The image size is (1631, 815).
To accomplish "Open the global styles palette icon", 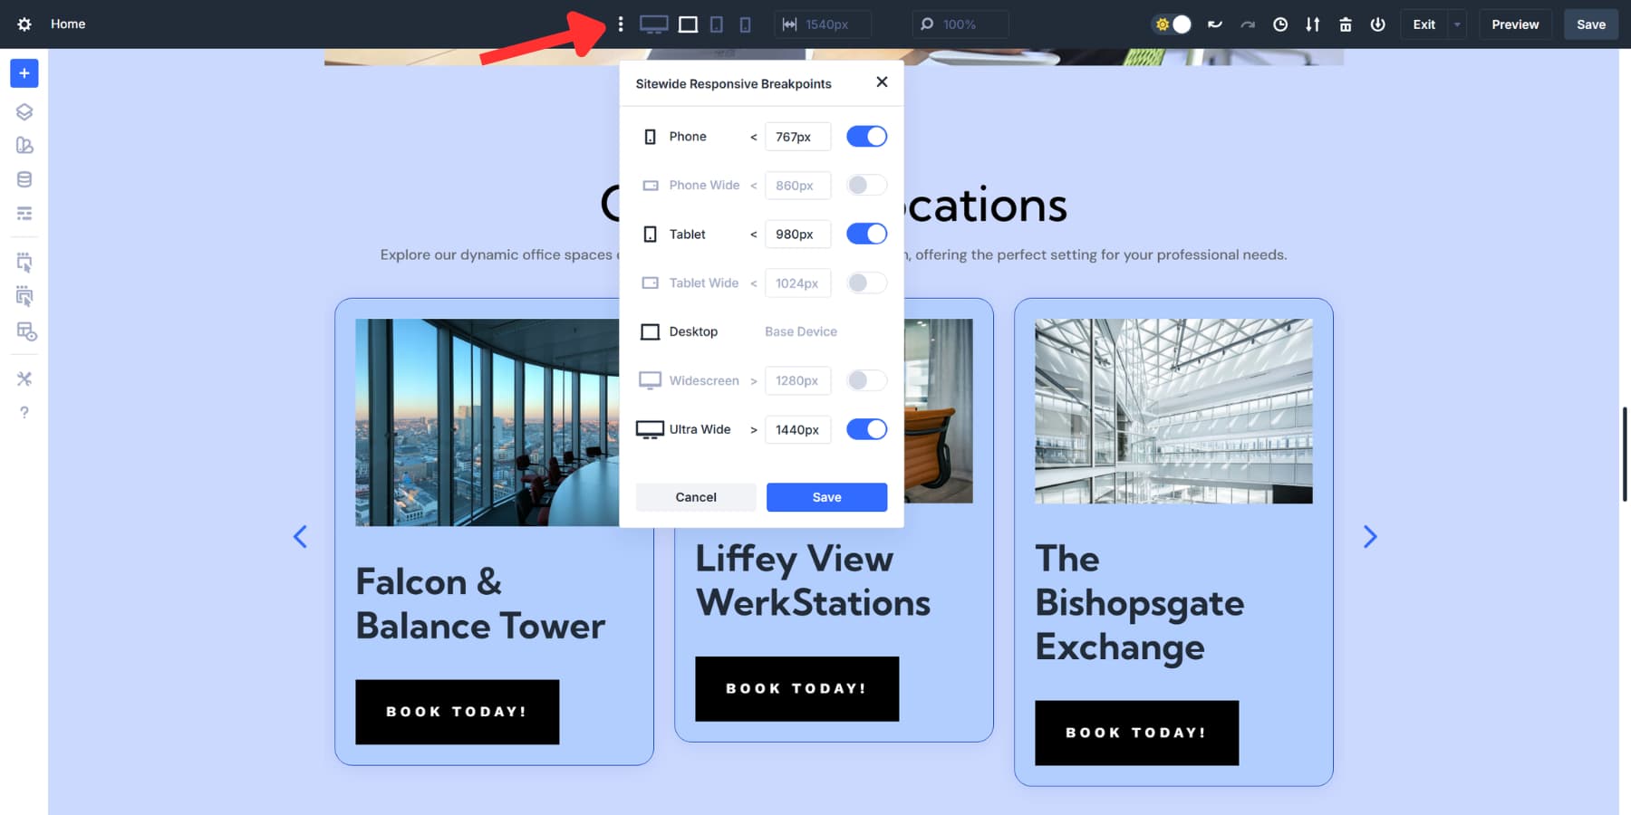I will point(24,145).
